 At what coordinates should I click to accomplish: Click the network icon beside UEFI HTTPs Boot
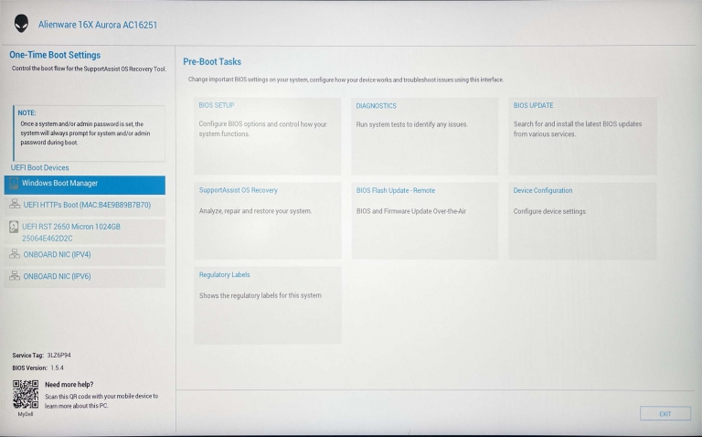(14, 206)
